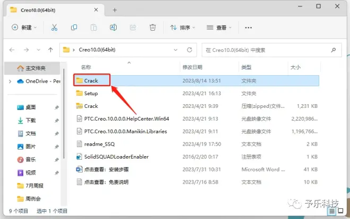This screenshot has height=219, width=350.
Task: Sort by 大小 column header
Action: tap(295, 67)
